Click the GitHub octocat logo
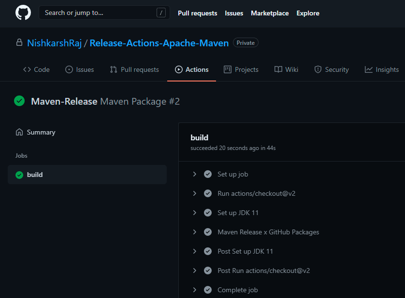 [x=23, y=13]
